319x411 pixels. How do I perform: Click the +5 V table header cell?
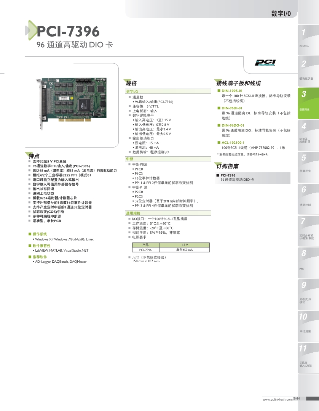[x=185, y=245]
